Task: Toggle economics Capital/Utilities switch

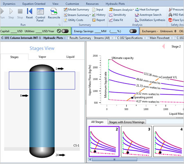Action: tap(65, 31)
